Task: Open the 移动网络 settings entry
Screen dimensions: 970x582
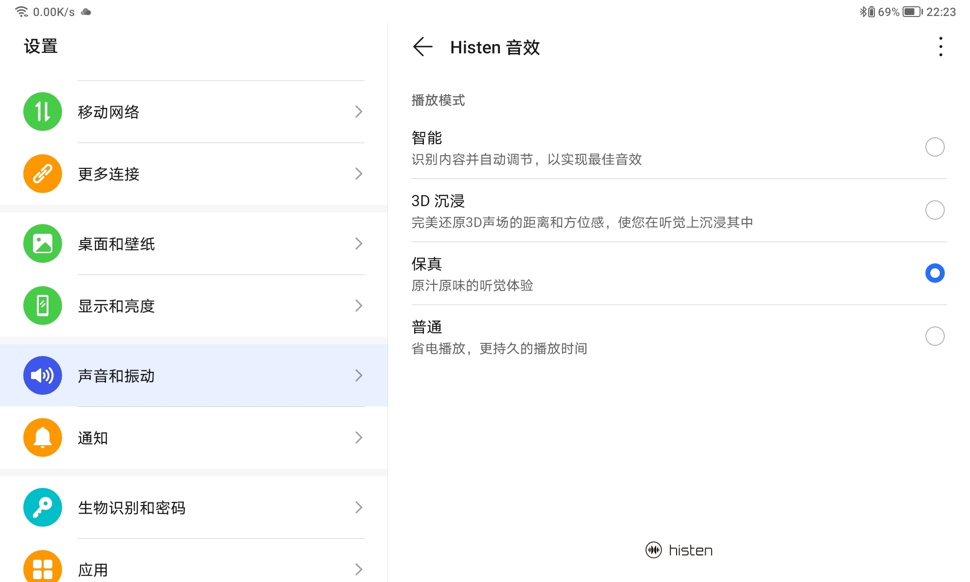Action: pos(194,112)
